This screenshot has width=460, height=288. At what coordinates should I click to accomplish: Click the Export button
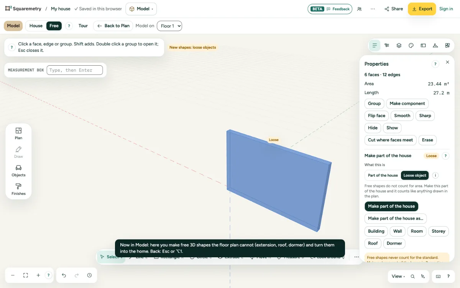422,9
